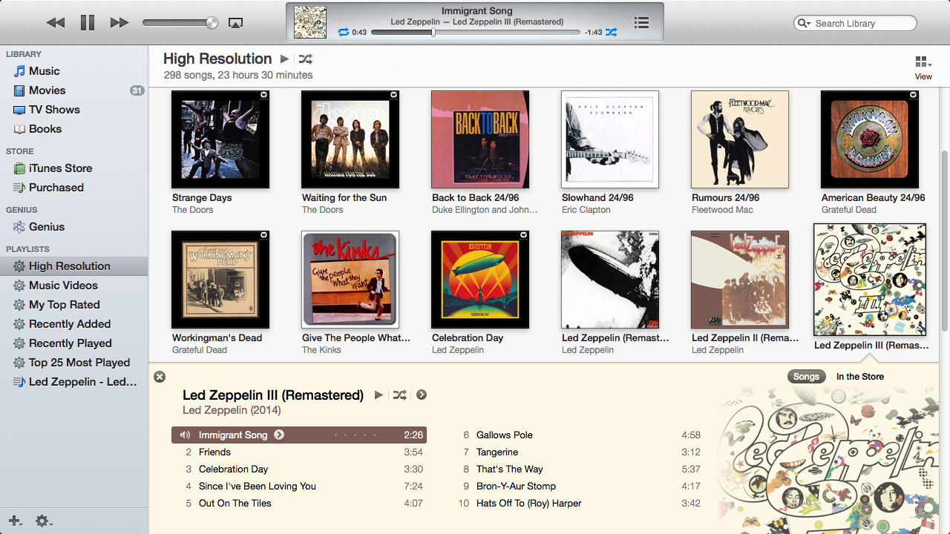
Task: Shuffle the High Resolution playlist
Action: 306,59
